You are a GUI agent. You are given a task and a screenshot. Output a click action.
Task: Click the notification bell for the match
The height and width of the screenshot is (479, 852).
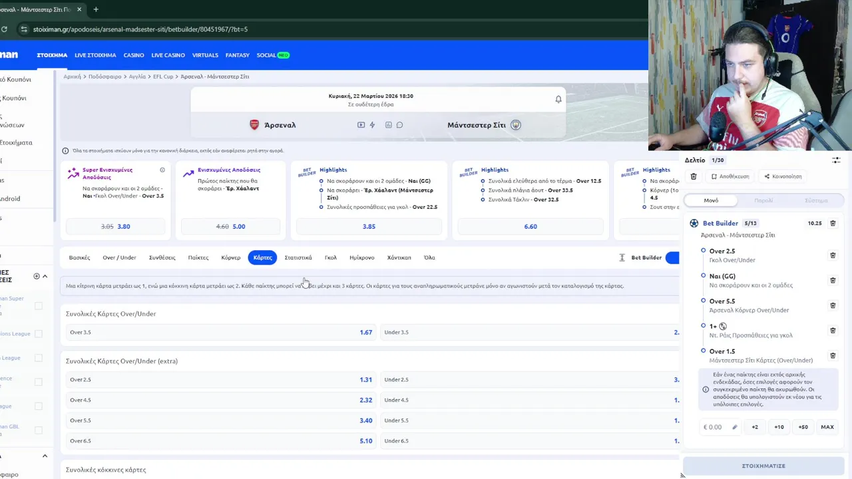pos(558,99)
